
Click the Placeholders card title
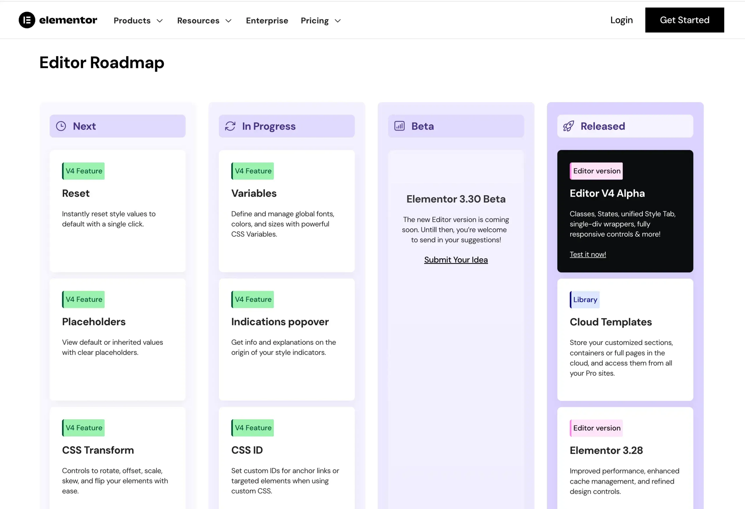point(94,322)
